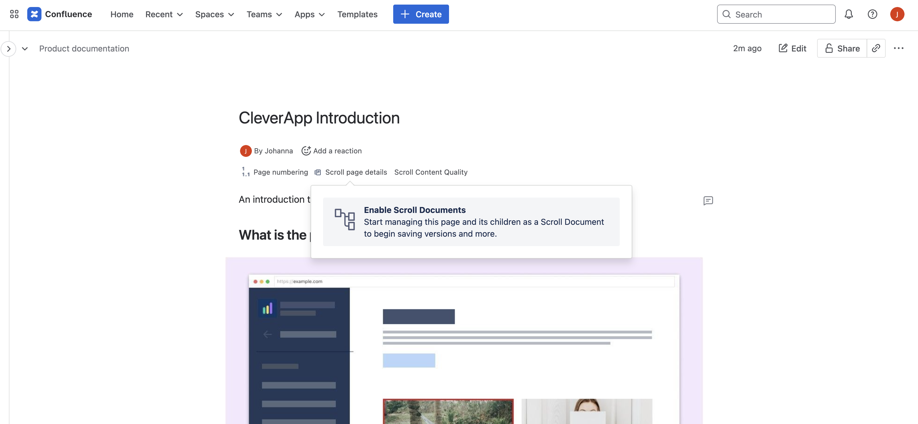Open Scroll page details
Screen dimensions: 918x424
pos(355,172)
